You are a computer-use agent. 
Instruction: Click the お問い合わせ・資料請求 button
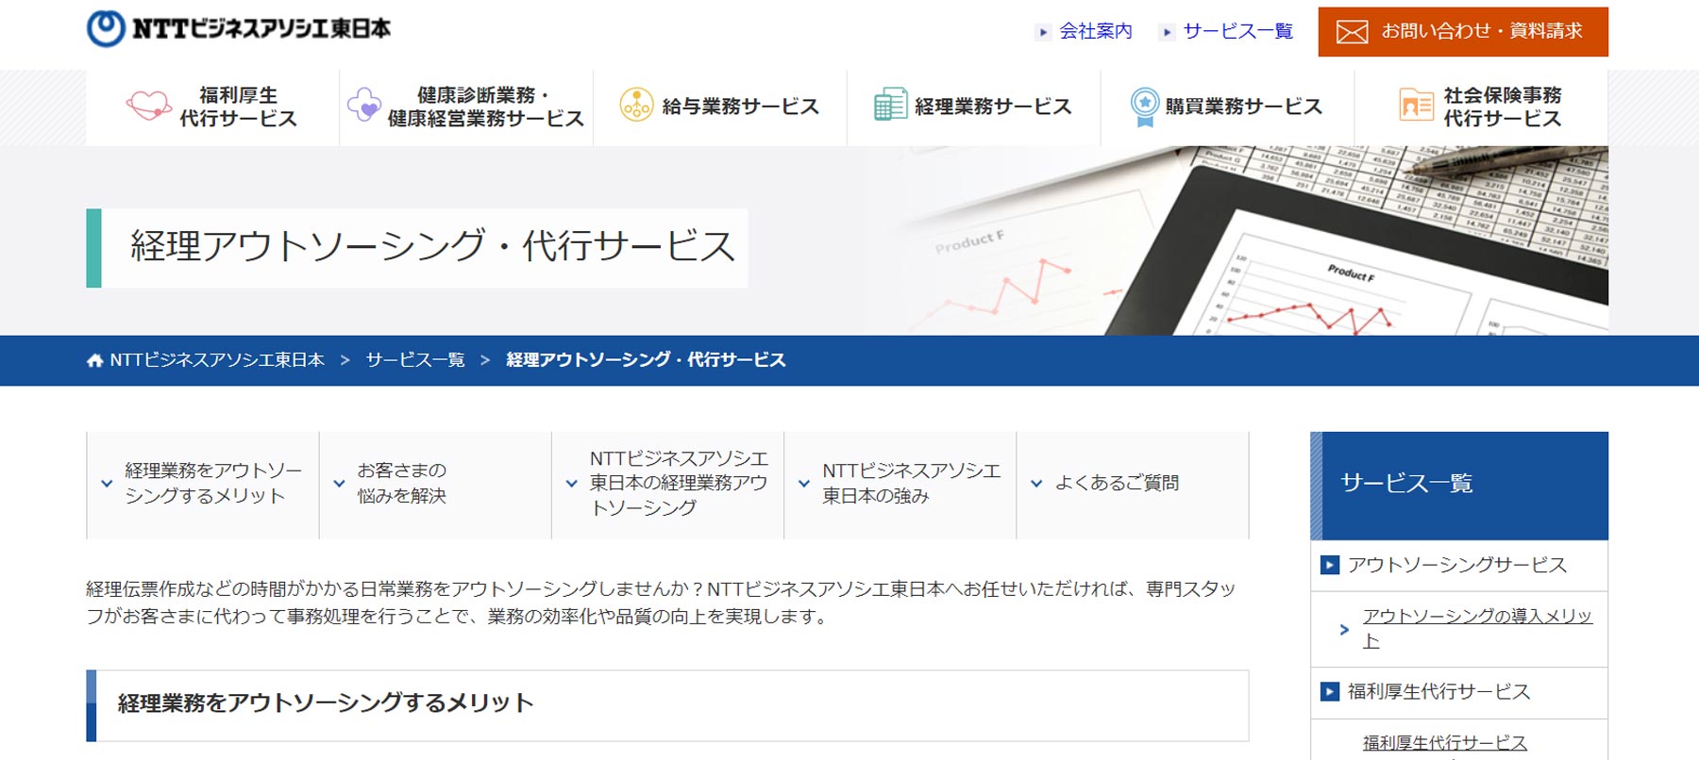1463,32
